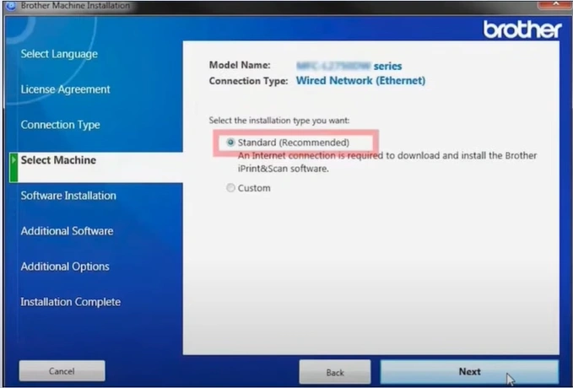Select the Additional Software step
Image resolution: width=573 pixels, height=388 pixels.
[x=67, y=231]
